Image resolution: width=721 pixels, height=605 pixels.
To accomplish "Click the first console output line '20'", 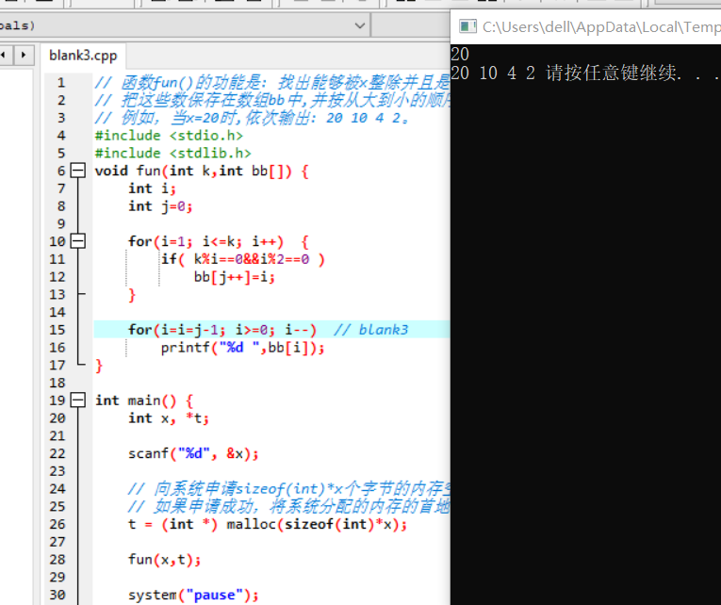I will tap(460, 55).
